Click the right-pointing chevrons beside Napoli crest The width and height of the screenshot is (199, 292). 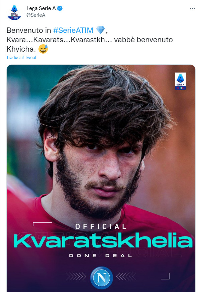(x=76, y=277)
